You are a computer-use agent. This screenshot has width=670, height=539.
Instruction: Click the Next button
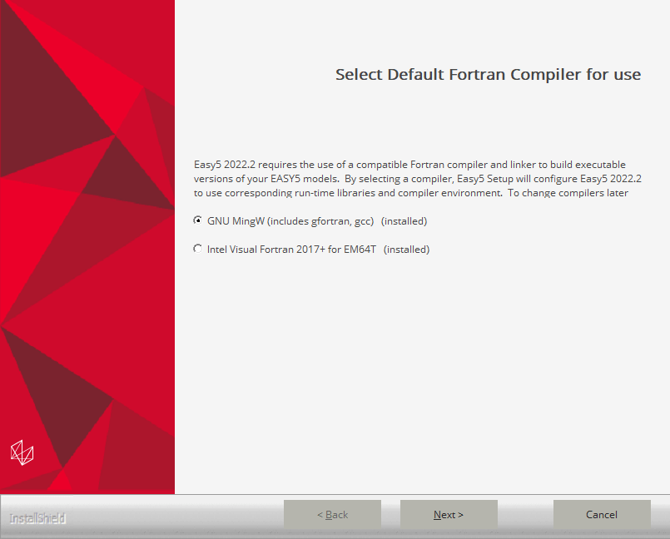pos(449,515)
